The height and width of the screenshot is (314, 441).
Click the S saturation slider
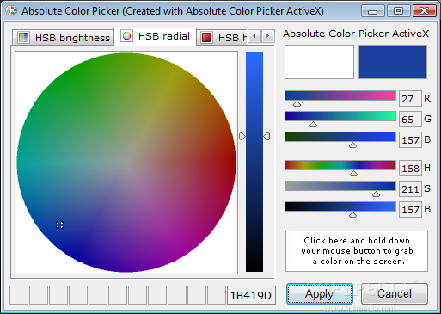[340, 186]
